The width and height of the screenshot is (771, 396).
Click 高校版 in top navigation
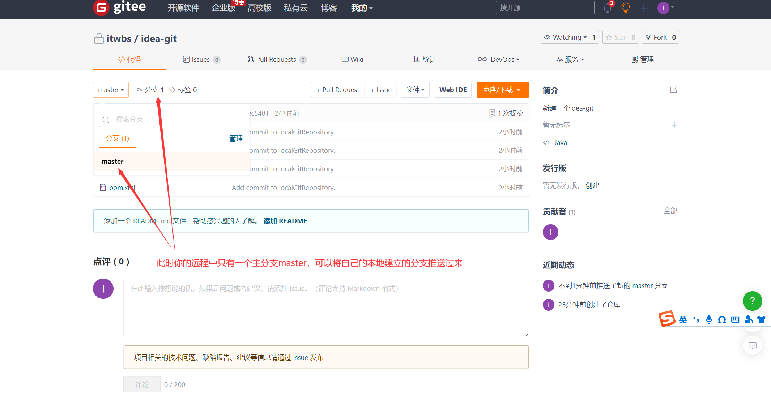point(260,8)
